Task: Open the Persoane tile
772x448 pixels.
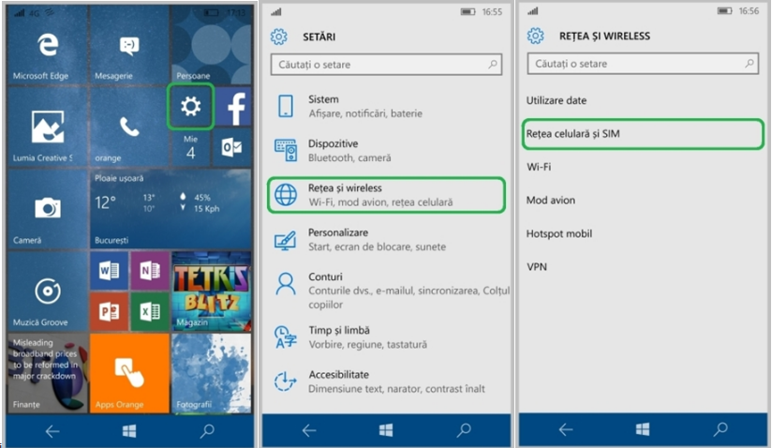Action: click(x=211, y=46)
